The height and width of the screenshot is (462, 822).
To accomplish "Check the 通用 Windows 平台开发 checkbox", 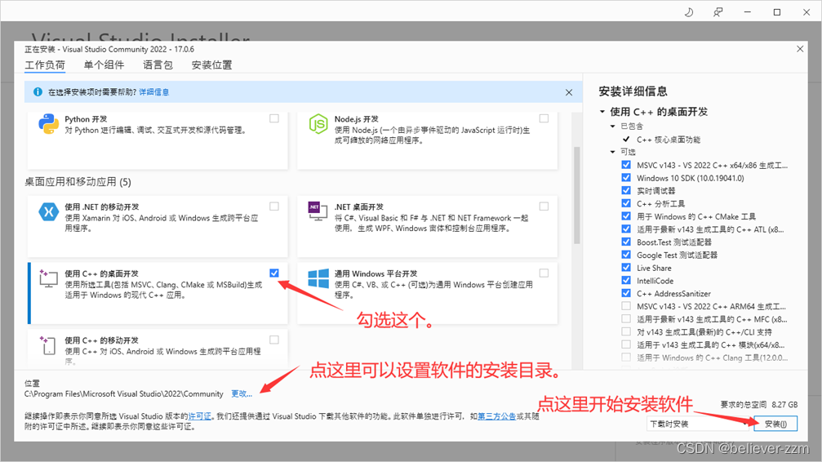I will (x=544, y=273).
